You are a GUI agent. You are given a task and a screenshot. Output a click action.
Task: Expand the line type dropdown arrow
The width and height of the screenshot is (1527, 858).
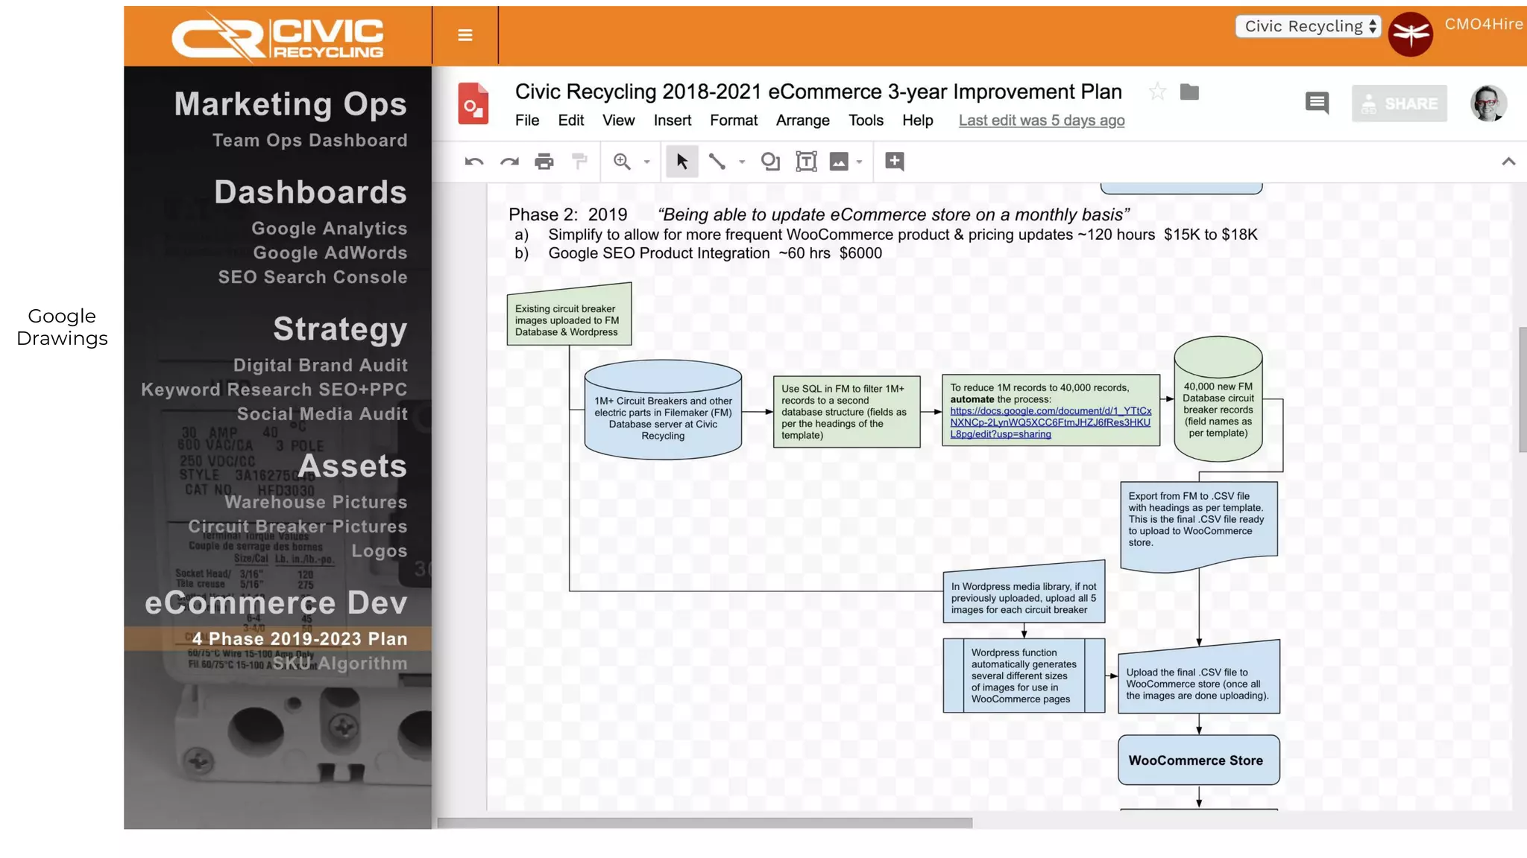tap(742, 162)
